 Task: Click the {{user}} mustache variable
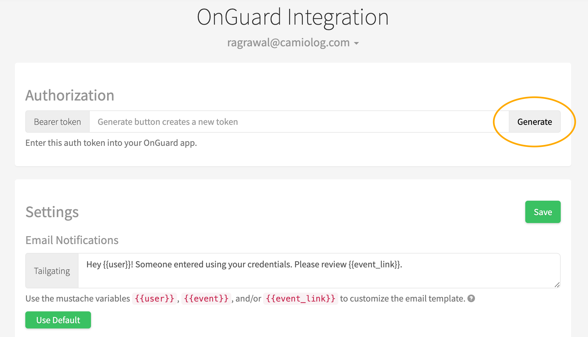pyautogui.click(x=154, y=299)
